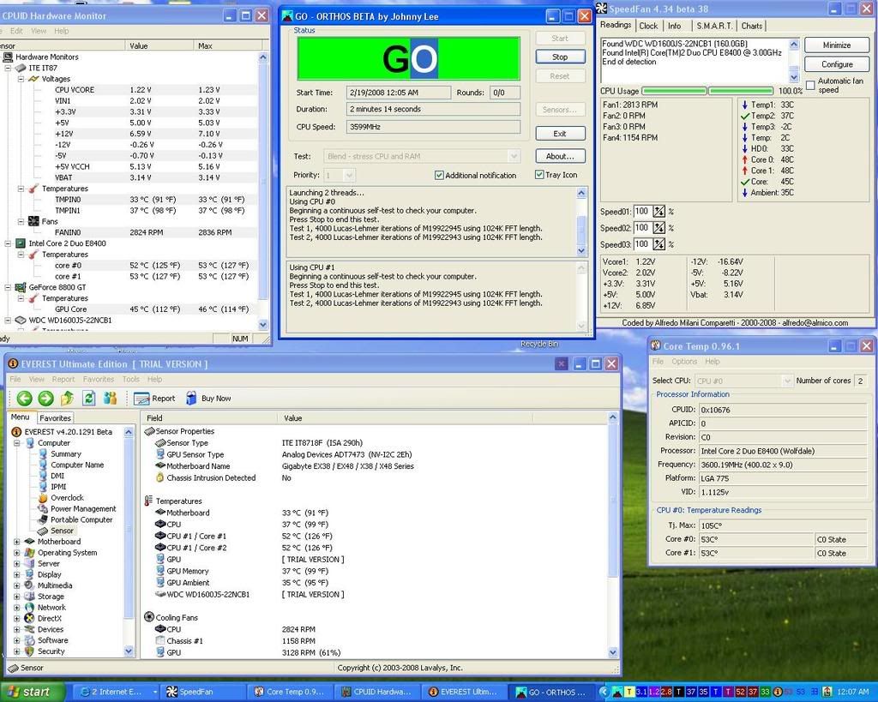Switch to the S.M.A.R.T. tab in SpeedFan
Viewport: 878px width, 702px height.
pos(714,26)
